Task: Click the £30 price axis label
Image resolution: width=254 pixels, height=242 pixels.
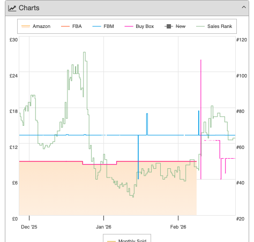Action: point(13,40)
